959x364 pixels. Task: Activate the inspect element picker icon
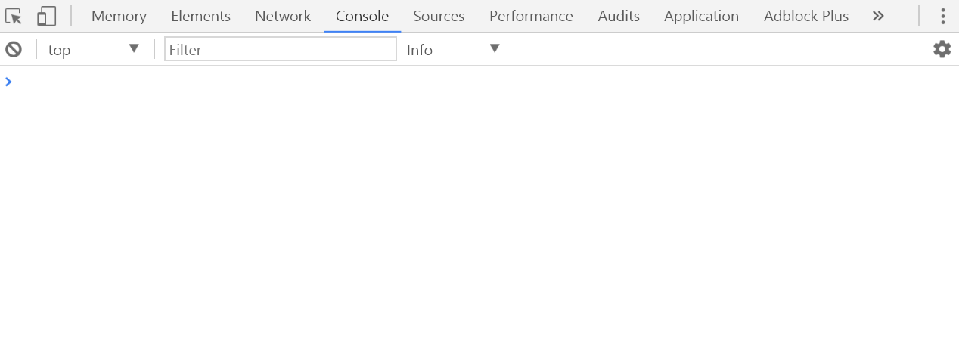point(14,16)
